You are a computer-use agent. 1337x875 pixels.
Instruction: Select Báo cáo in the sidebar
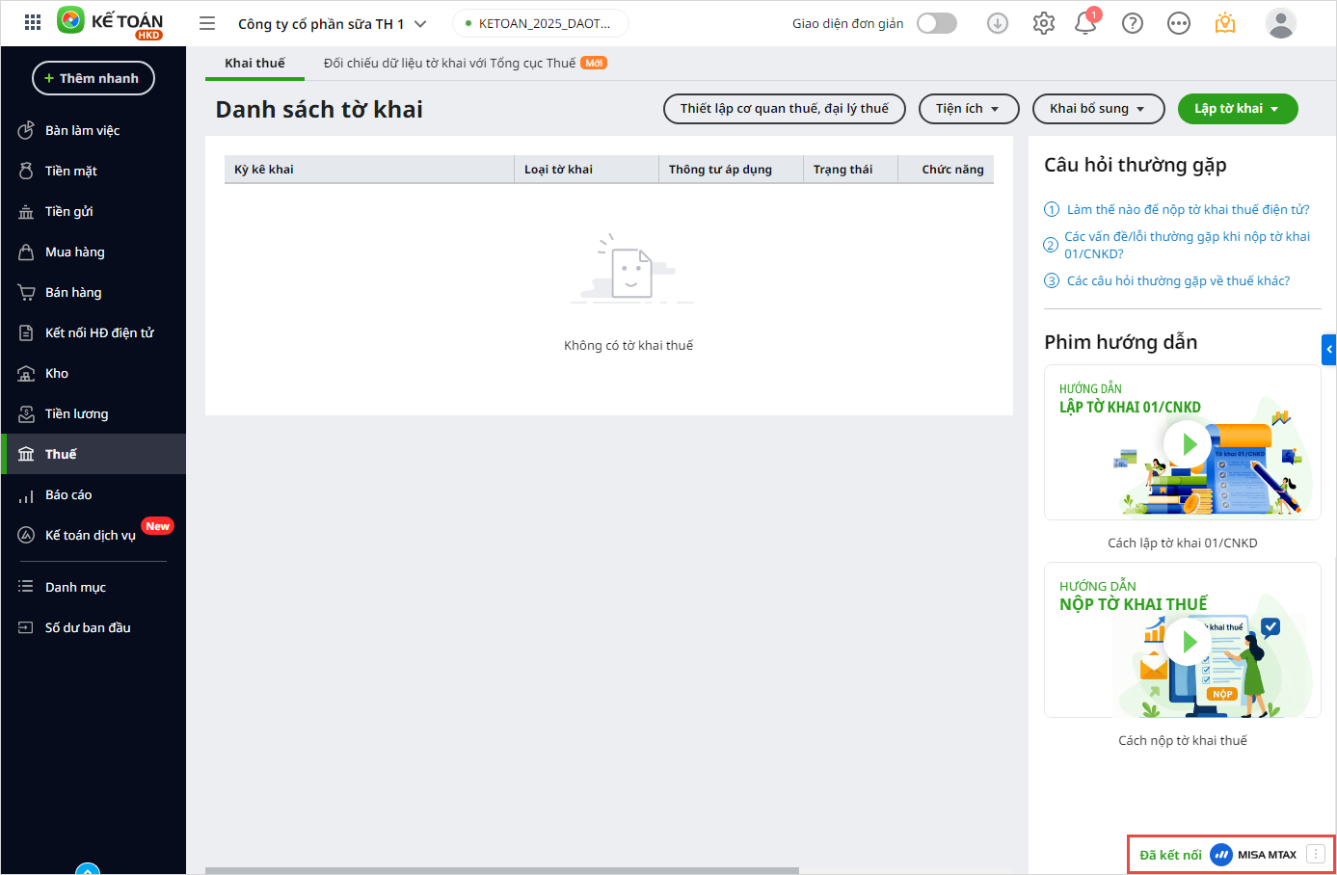(68, 494)
